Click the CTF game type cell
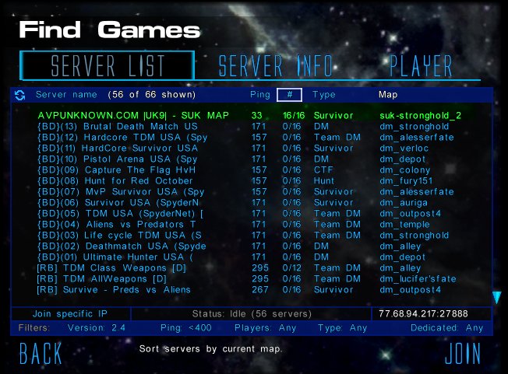Screen dimensions: 508x374 [323, 170]
